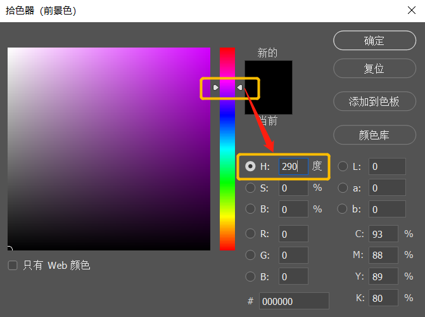Click the right hue slider arrow handle

(x=239, y=87)
